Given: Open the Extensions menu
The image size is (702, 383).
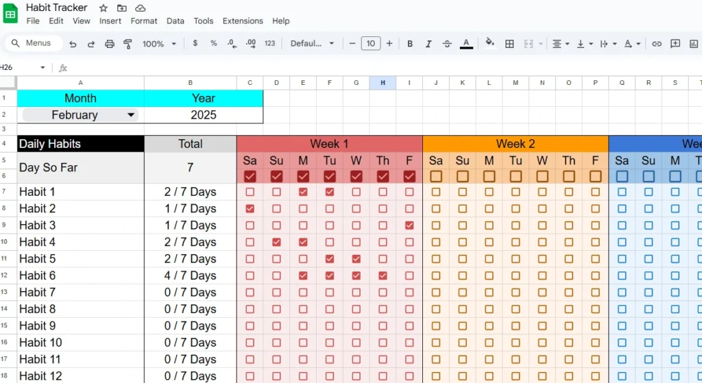Looking at the screenshot, I should pos(243,21).
